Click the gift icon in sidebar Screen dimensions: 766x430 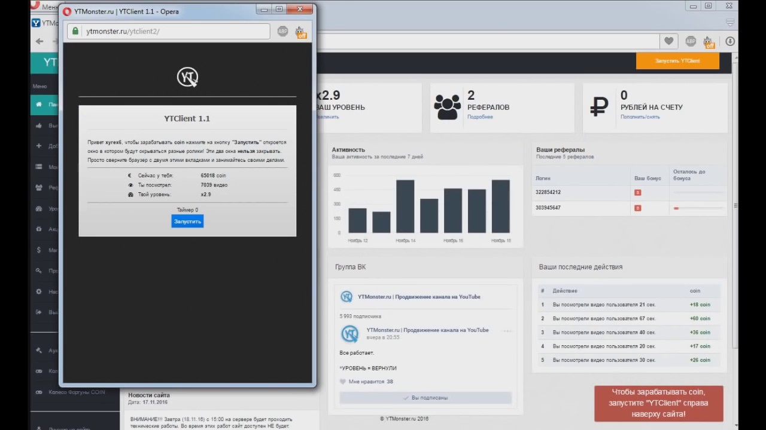[x=38, y=229]
